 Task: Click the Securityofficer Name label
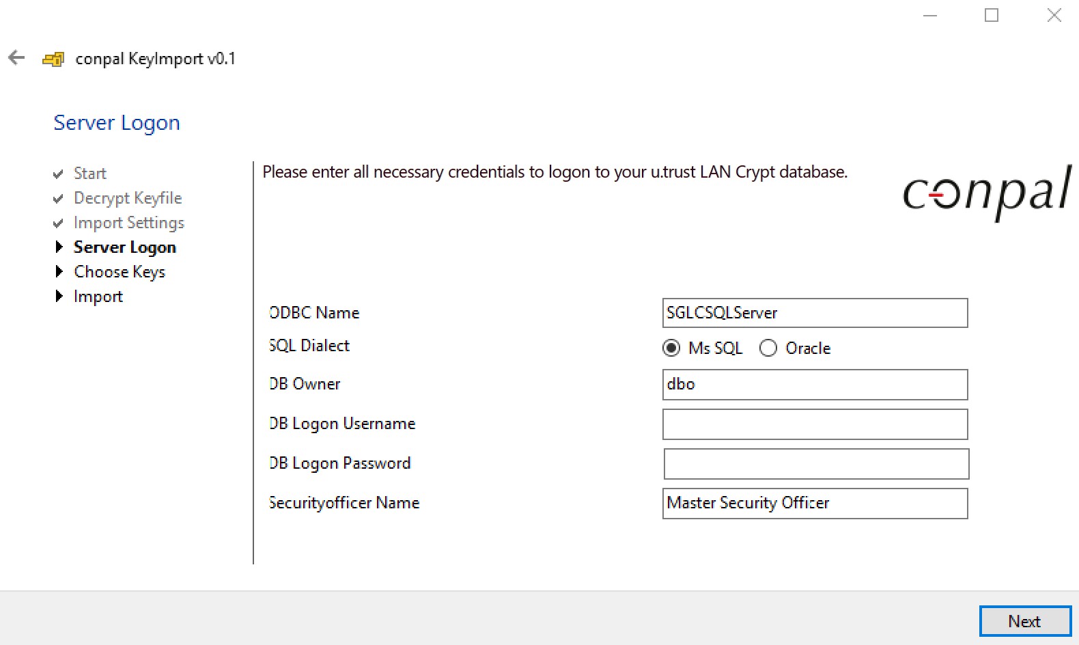click(344, 503)
